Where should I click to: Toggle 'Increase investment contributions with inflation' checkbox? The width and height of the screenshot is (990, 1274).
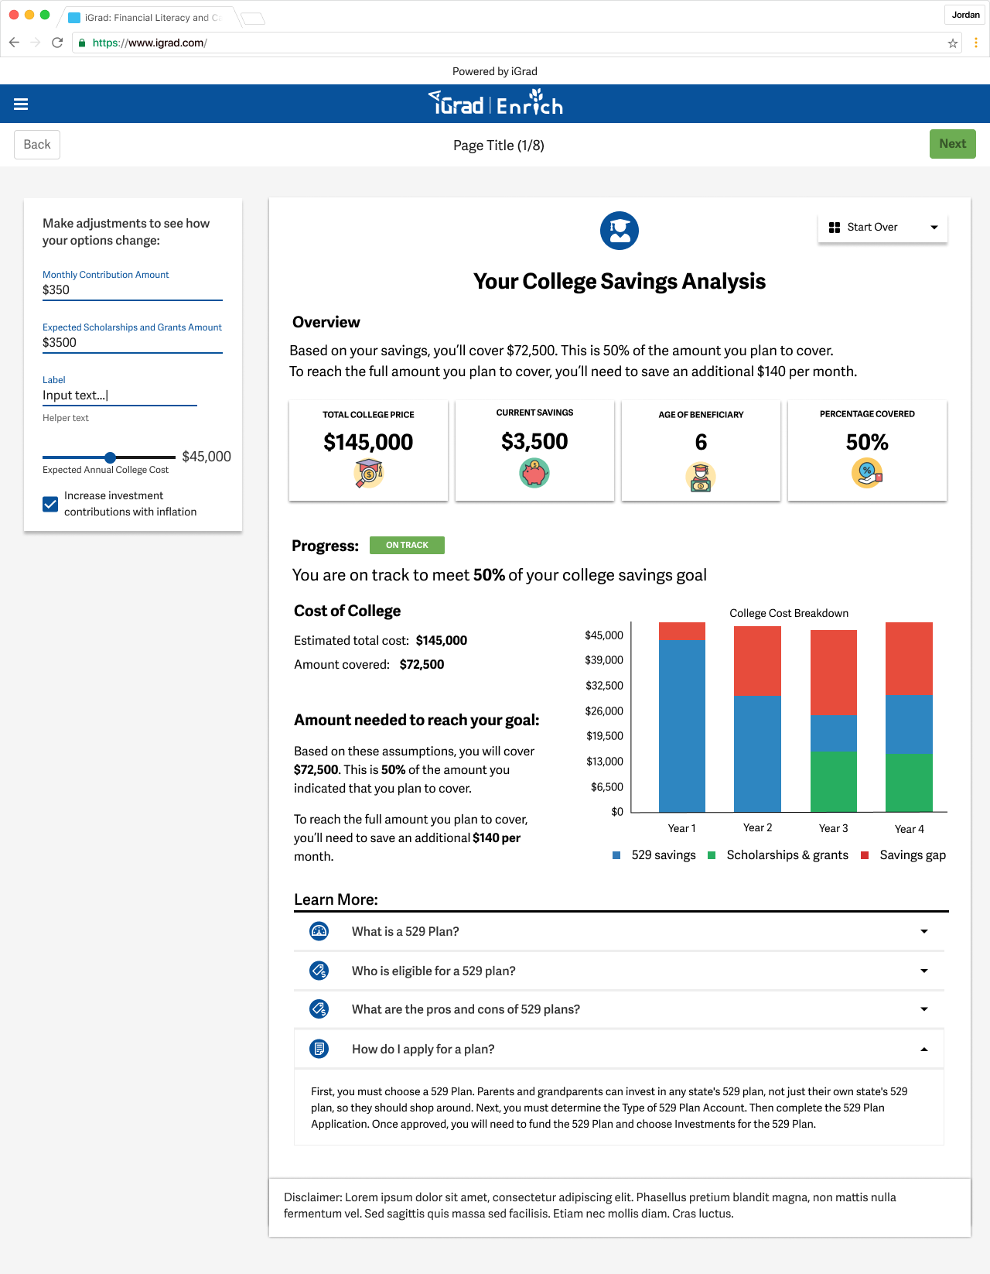[x=50, y=504]
